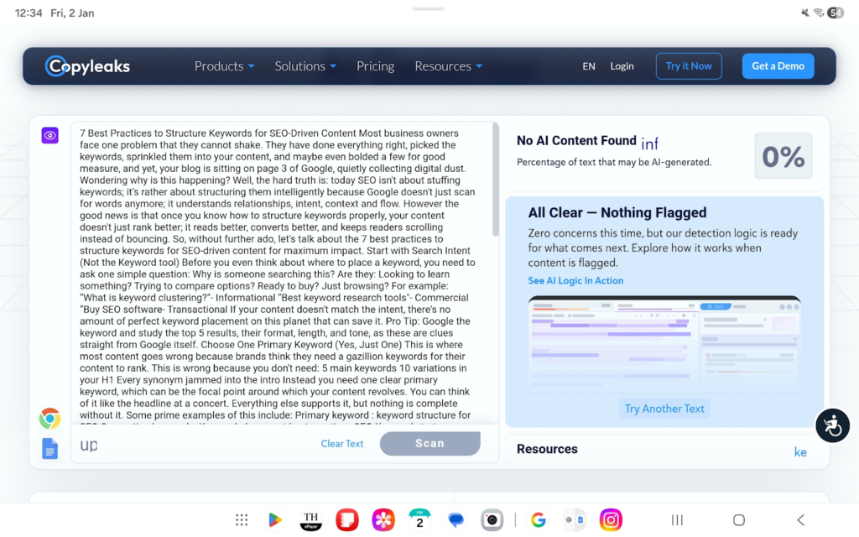Open the Chrome extension icon in sidebar

point(49,419)
